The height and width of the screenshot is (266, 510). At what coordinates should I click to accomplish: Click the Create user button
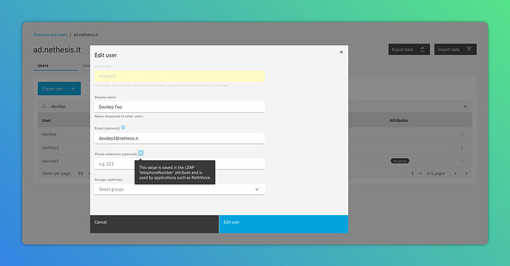[59, 89]
